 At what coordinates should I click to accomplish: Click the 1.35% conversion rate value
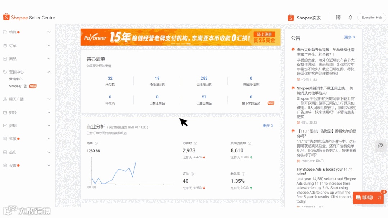[x=238, y=181]
